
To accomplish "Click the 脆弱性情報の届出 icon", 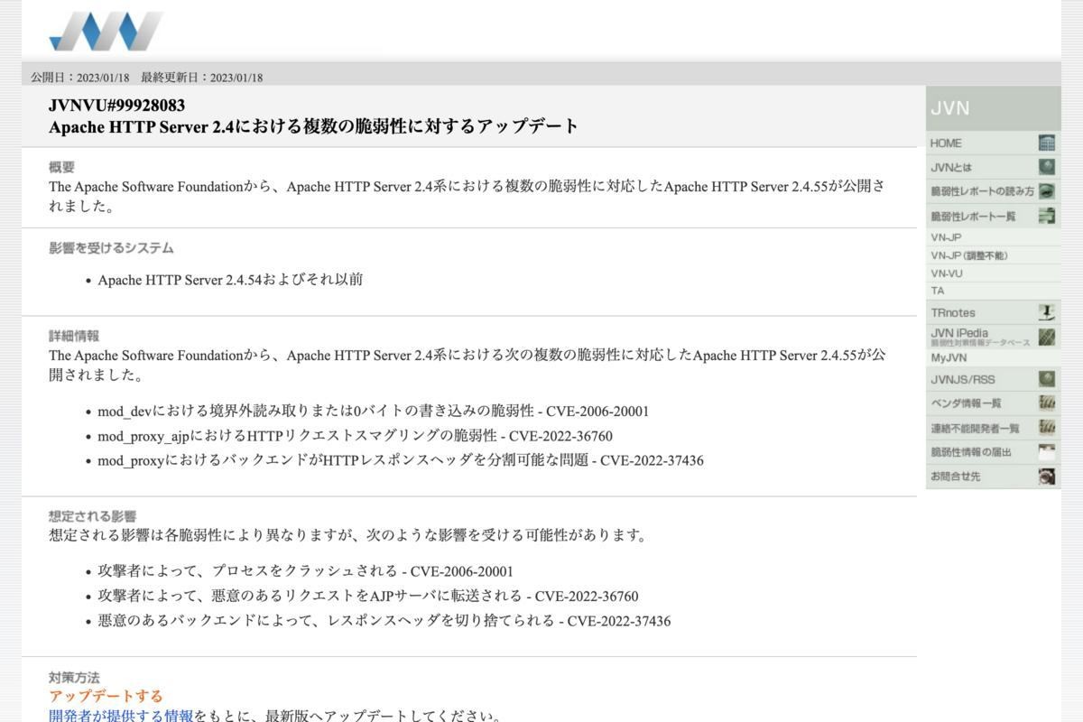I will [1046, 452].
